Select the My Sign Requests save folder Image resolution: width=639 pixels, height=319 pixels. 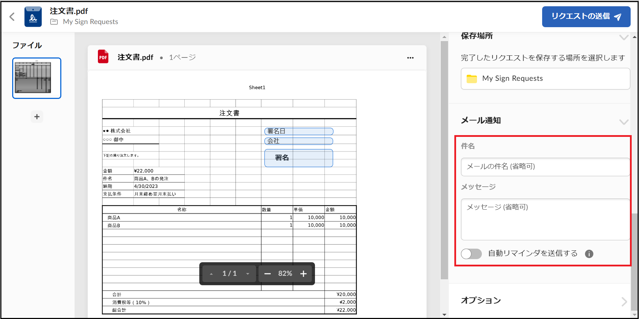coord(545,79)
